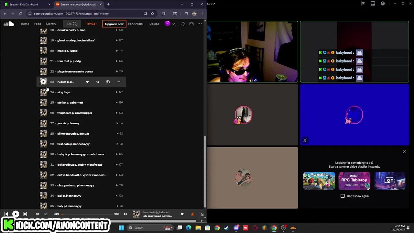Close the activity suggestion panel
Viewport: 414px width, 233px height.
[405, 151]
